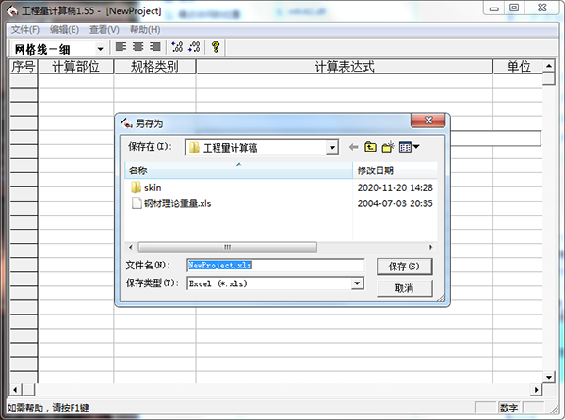The image size is (565, 420).
Task: Click the application icon in title bar
Action: (12, 11)
